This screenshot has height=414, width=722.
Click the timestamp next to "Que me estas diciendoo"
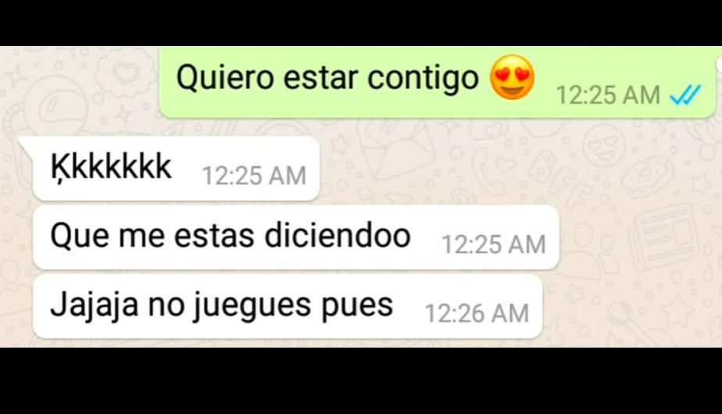click(494, 244)
